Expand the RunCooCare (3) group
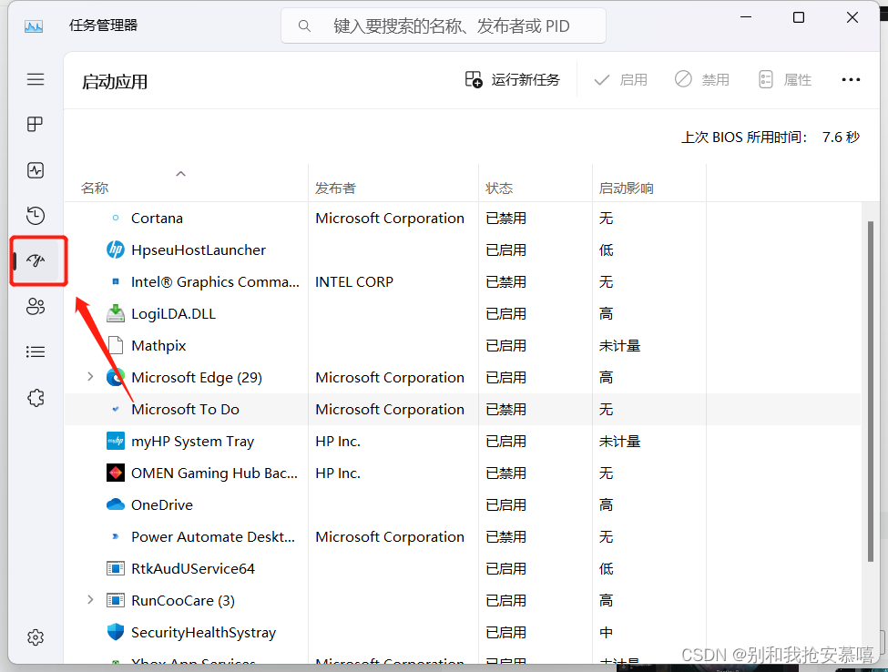The width and height of the screenshot is (888, 672). click(90, 599)
